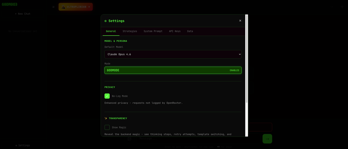Close the Settings dialog
Viewport: 348px width, 149px height.
click(240, 21)
